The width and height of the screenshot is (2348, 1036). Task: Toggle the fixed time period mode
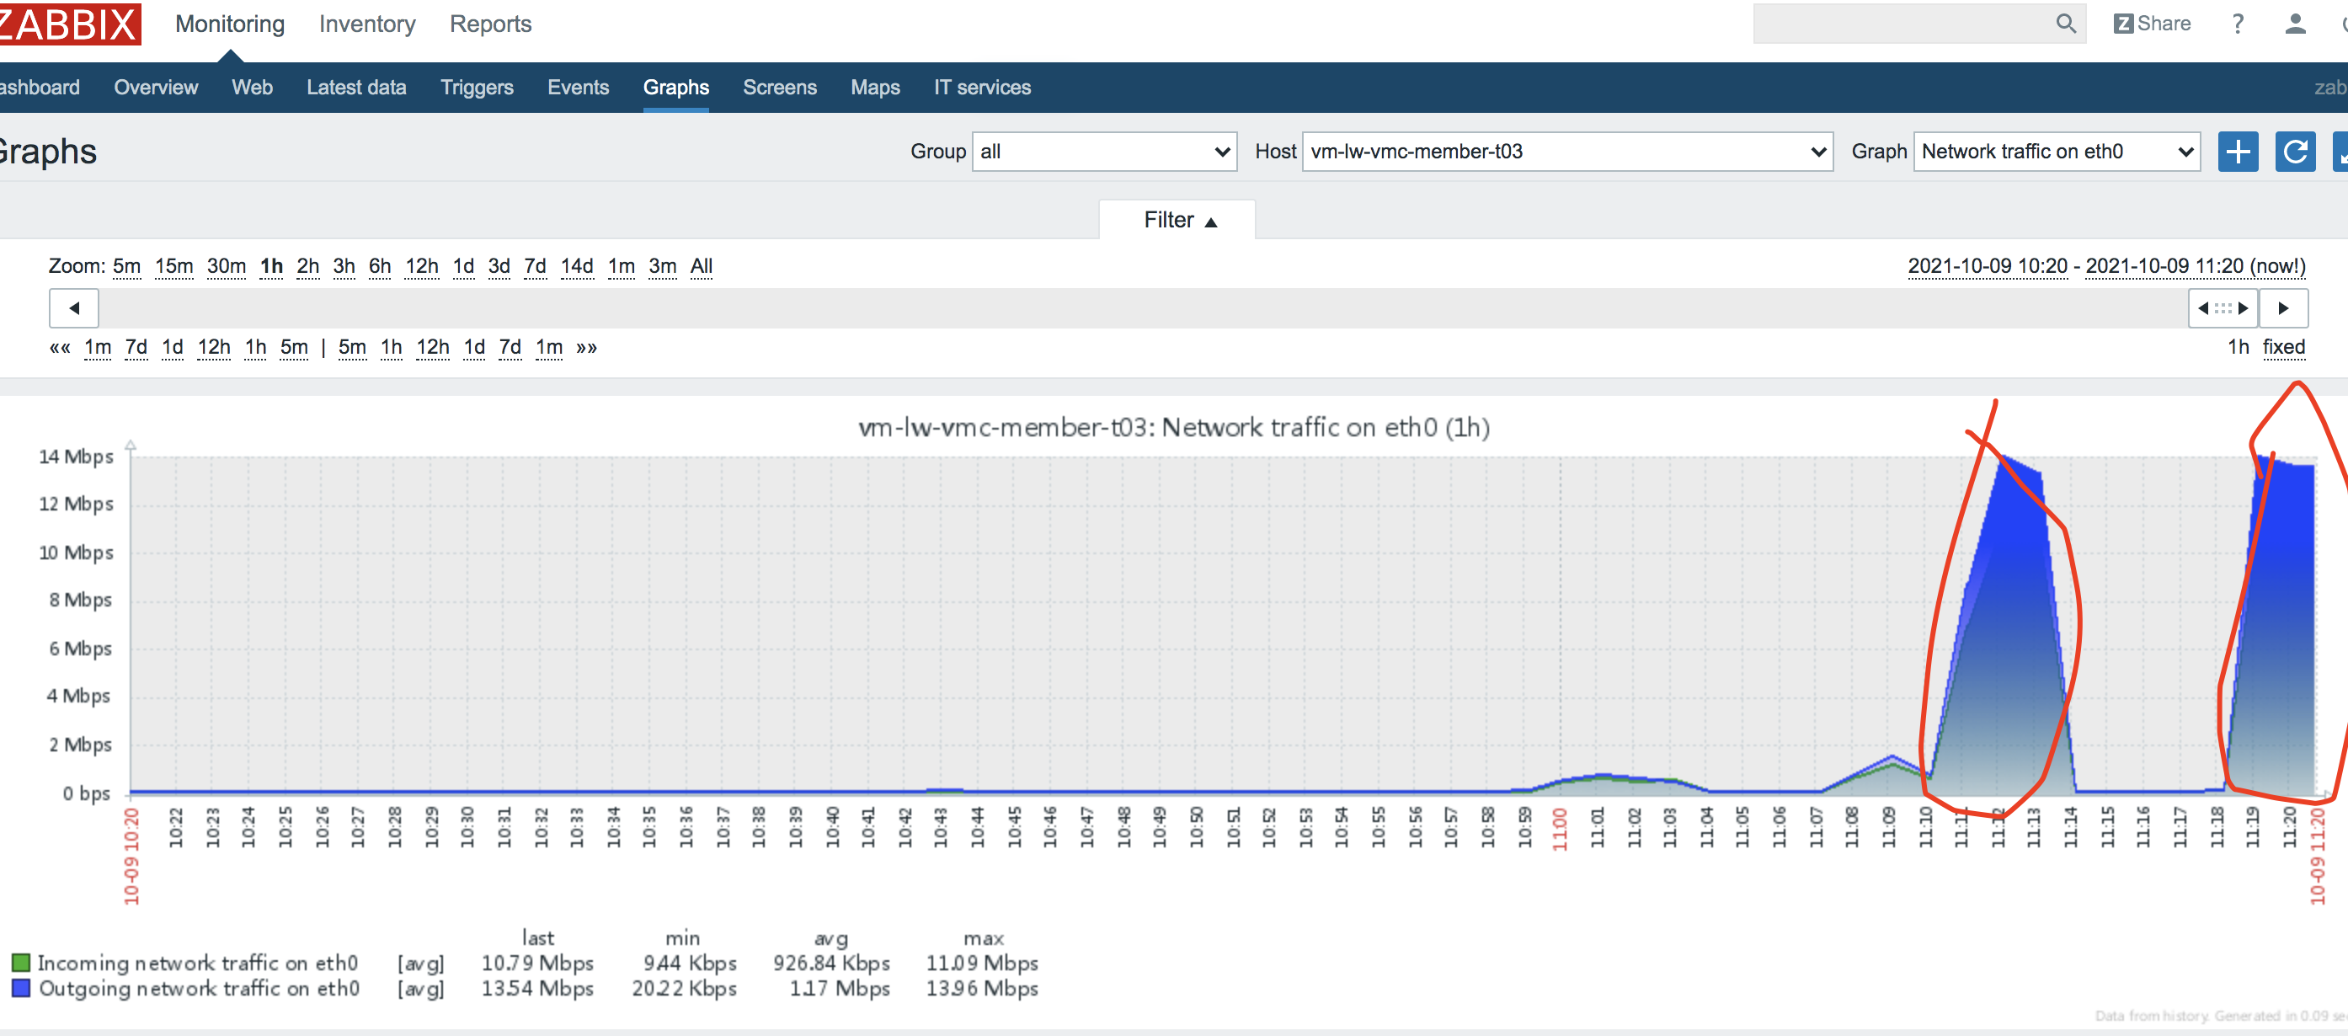point(2282,348)
